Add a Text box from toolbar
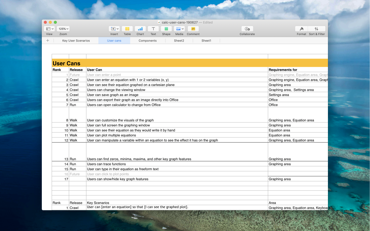Image resolution: width=370 pixels, height=231 pixels. point(153,29)
